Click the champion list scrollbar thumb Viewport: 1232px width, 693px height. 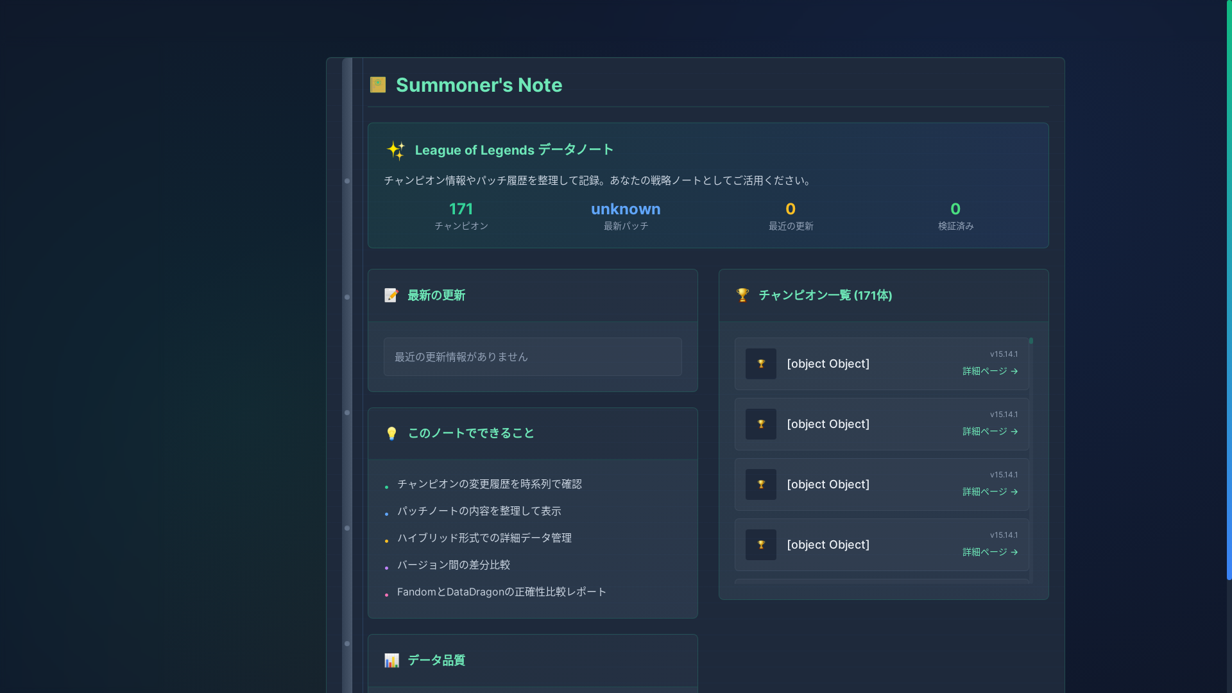pyautogui.click(x=1031, y=341)
